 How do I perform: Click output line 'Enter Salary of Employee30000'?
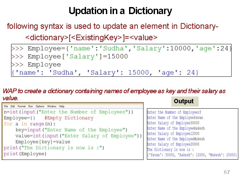tap(173, 123)
